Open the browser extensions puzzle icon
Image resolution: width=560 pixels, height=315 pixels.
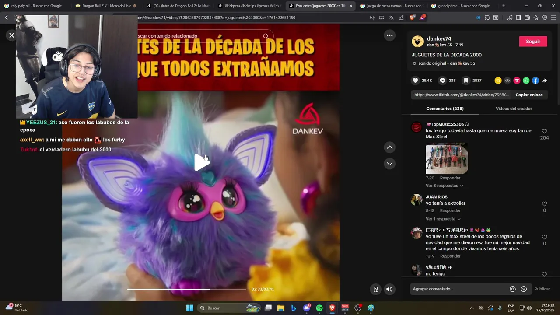pyautogui.click(x=487, y=17)
